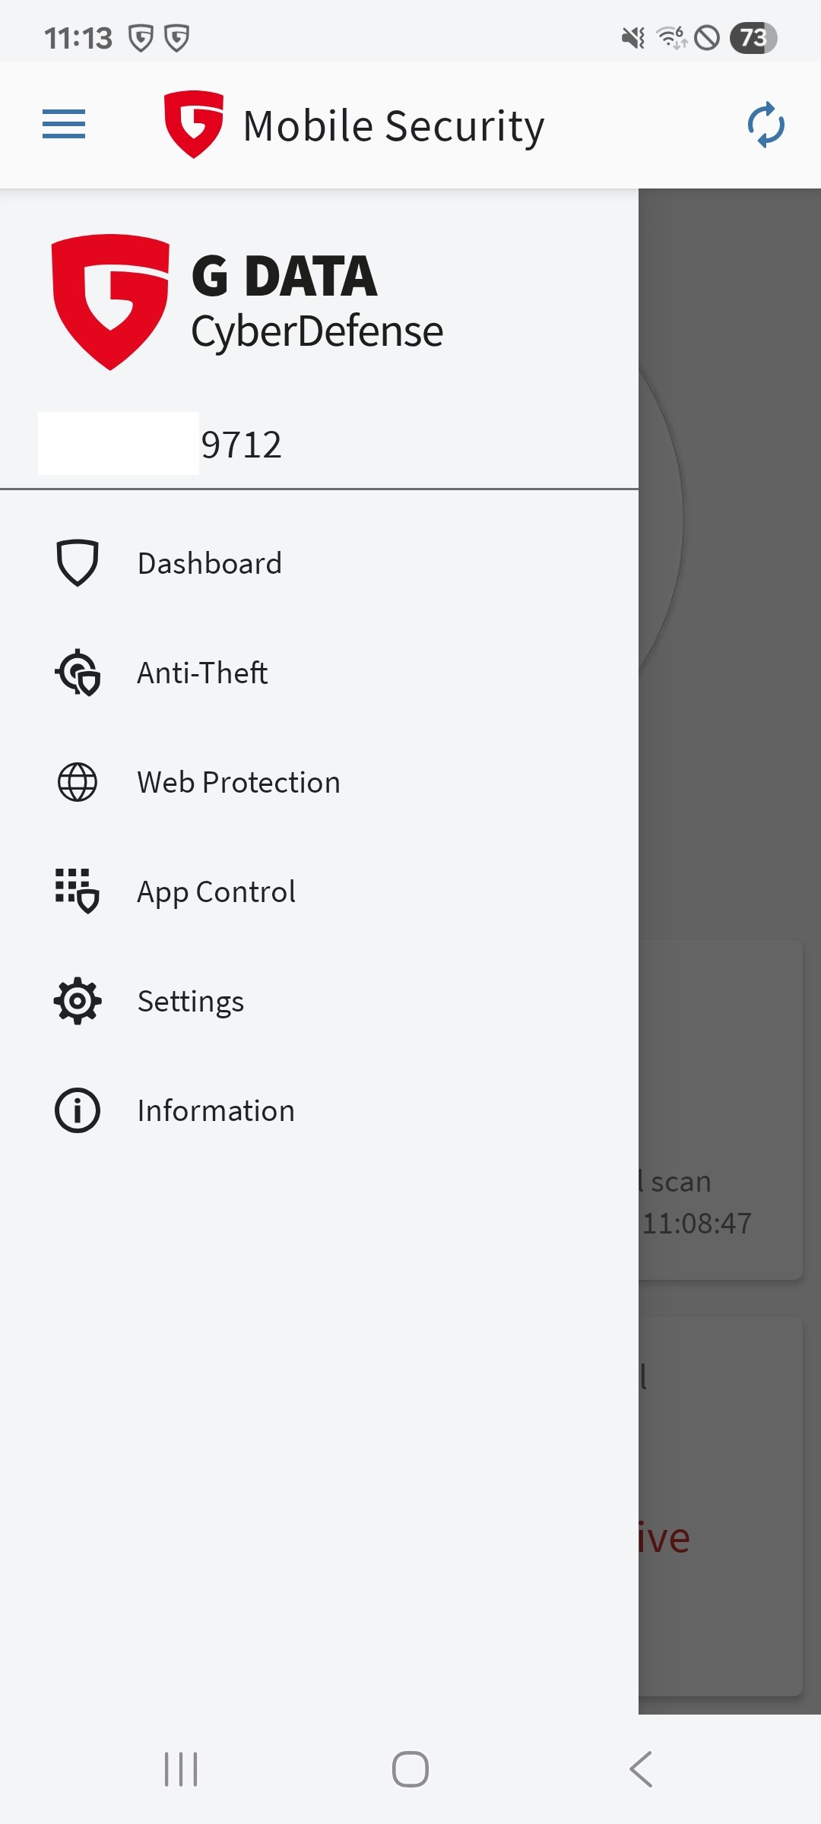This screenshot has width=821, height=1824.
Task: Go to Web Protection
Action: click(239, 782)
